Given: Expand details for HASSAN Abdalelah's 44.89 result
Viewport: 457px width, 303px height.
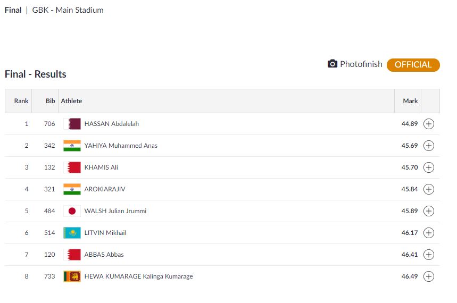Looking at the screenshot, I should pos(429,124).
